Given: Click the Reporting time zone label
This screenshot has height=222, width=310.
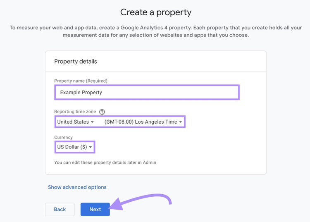Looking at the screenshot, I should coord(75,112).
